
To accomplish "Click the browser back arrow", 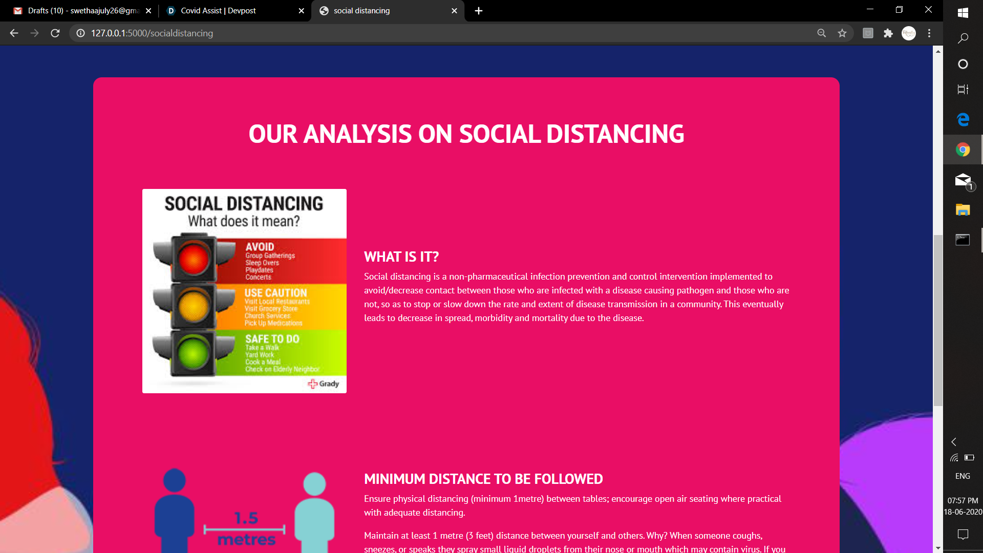I will pyautogui.click(x=14, y=33).
